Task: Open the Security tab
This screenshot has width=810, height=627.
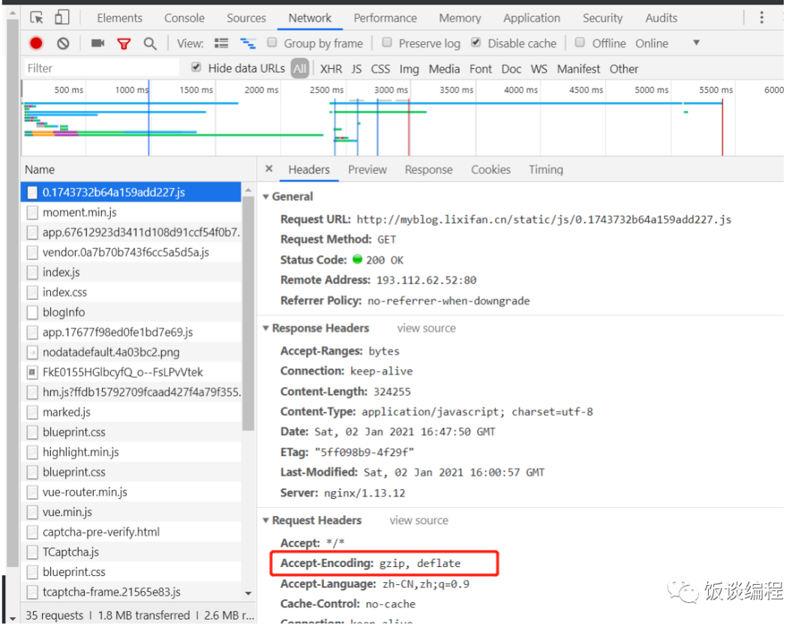Action: 602,18
